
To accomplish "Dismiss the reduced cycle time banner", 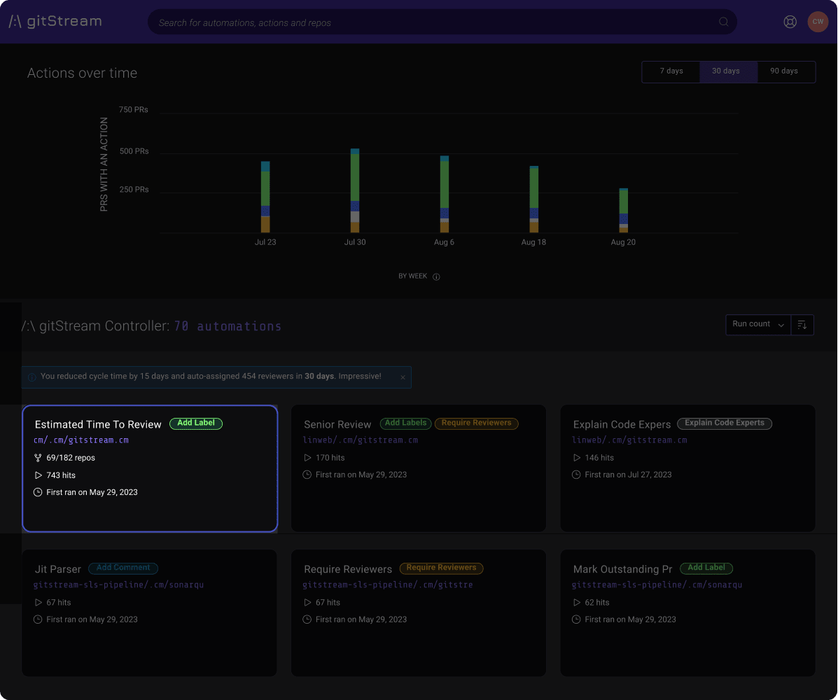I will tap(403, 377).
